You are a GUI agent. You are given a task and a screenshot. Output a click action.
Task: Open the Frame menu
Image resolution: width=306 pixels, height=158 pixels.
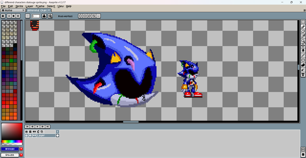pos(40,6)
